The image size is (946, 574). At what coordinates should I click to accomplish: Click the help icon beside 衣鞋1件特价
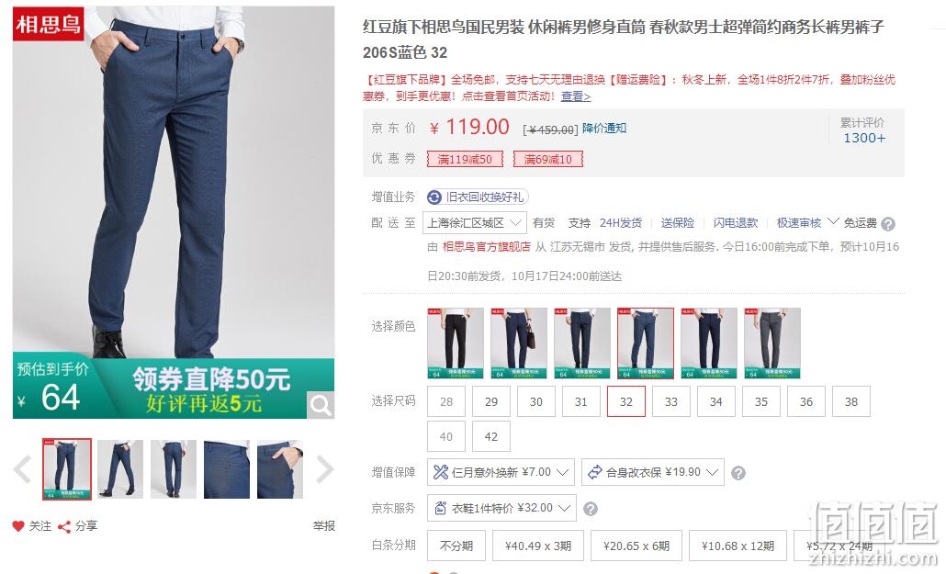point(591,509)
